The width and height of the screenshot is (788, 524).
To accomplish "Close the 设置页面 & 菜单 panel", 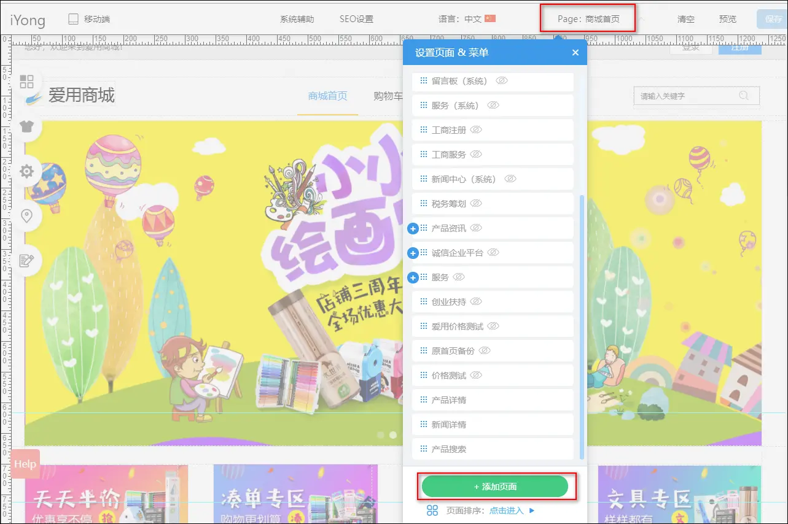I will [575, 53].
